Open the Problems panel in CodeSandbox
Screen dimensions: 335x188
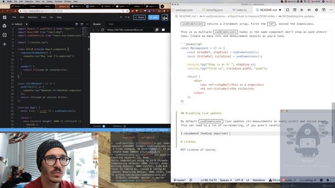click(x=117, y=126)
